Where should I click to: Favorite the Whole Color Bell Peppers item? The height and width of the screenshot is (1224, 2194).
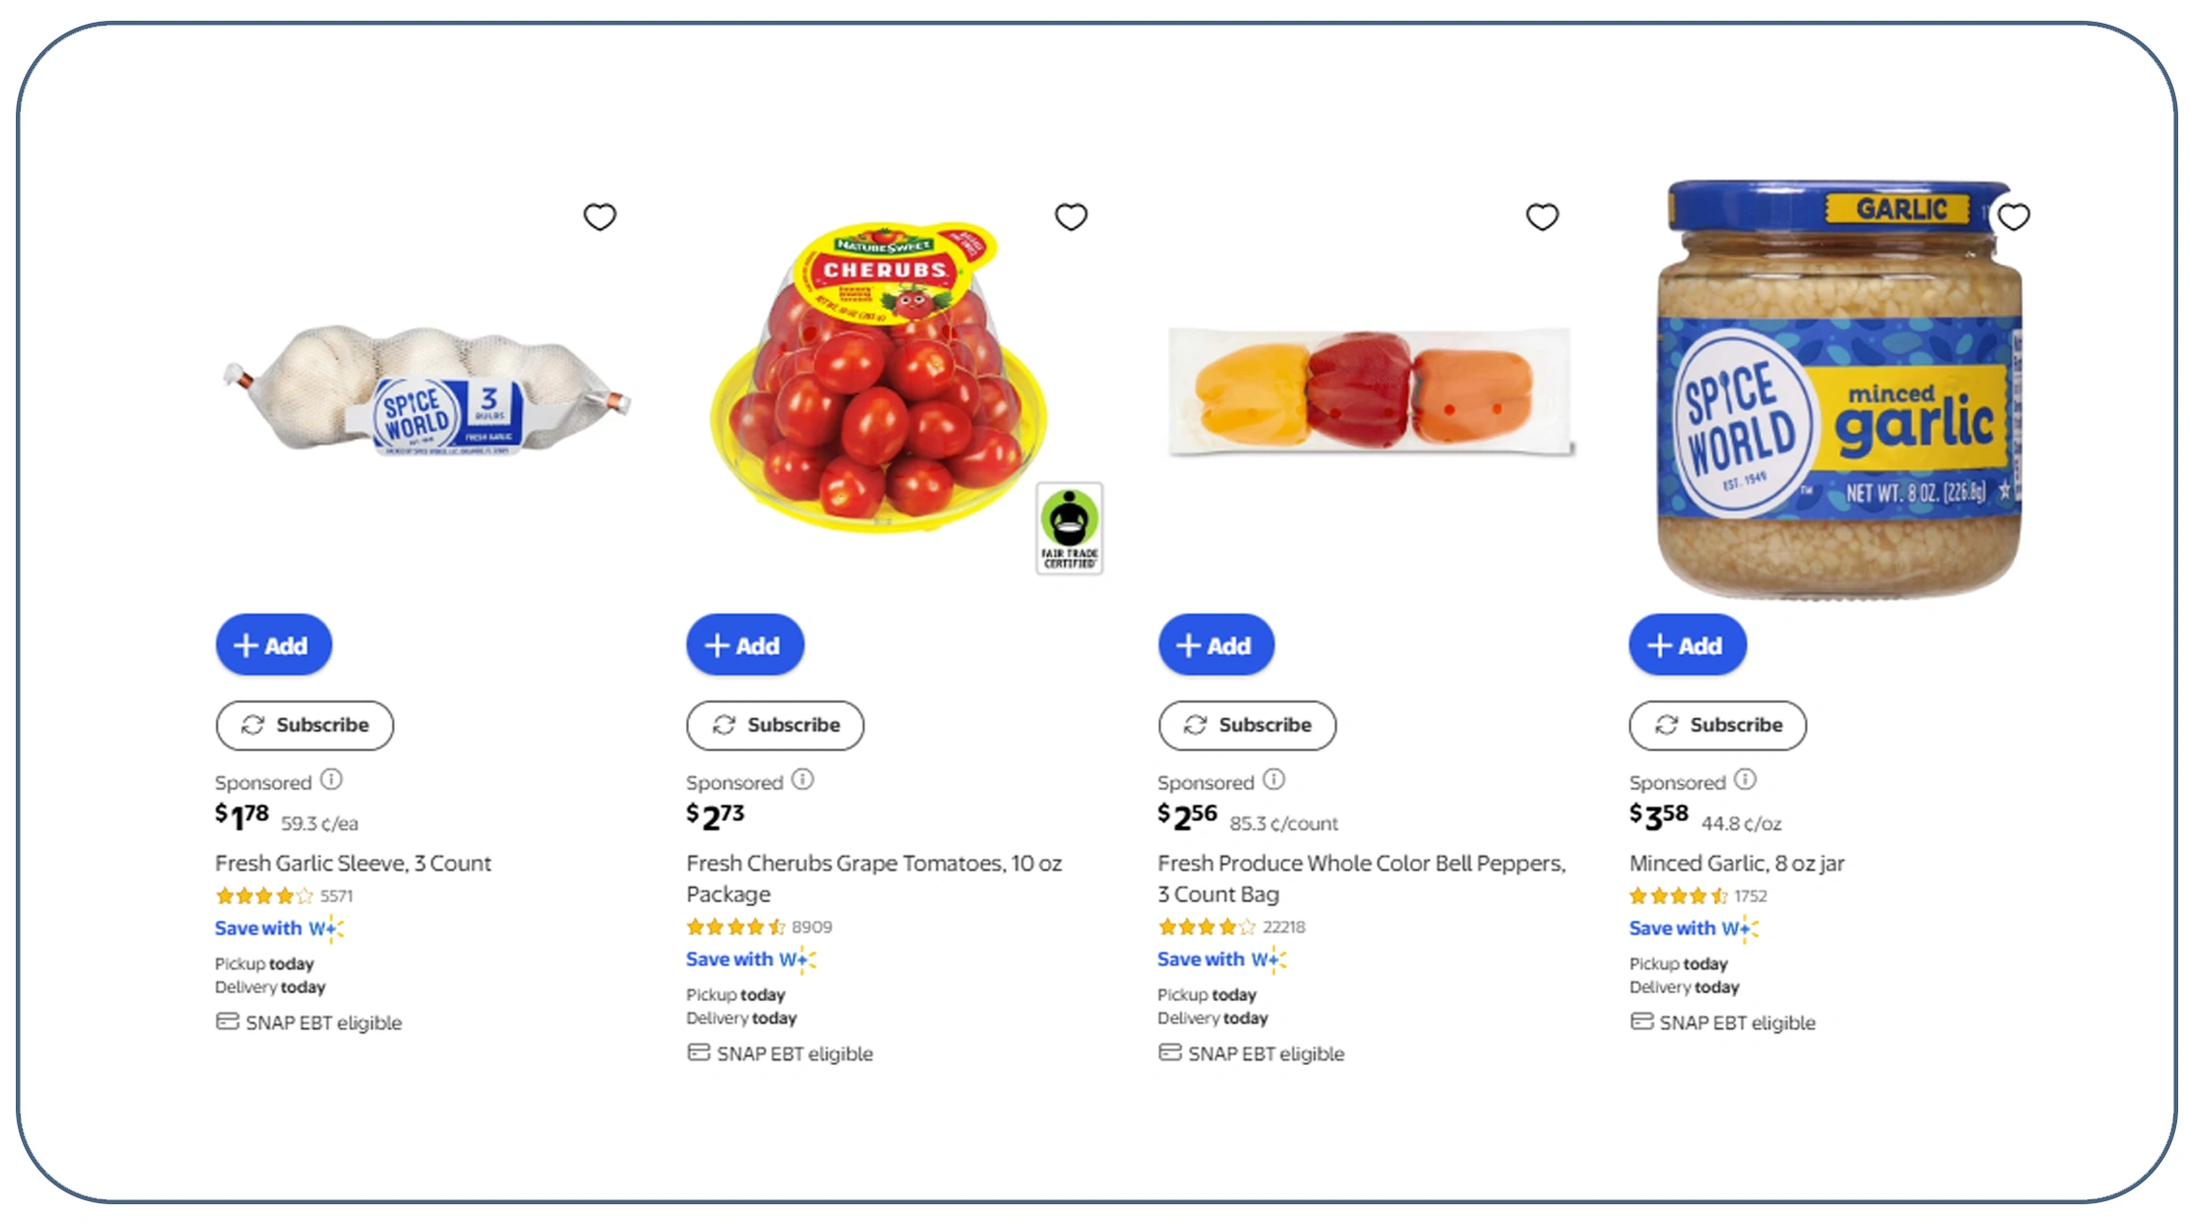coord(1543,216)
